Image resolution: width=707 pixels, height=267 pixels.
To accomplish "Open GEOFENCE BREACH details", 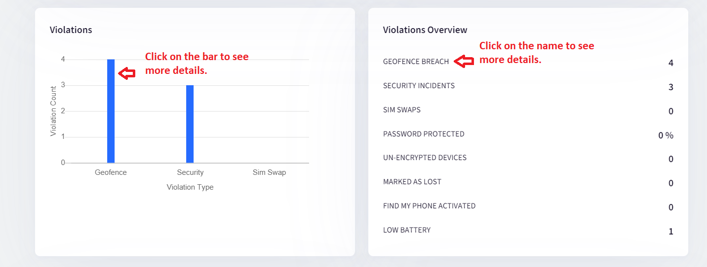I will (x=416, y=62).
